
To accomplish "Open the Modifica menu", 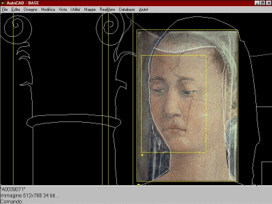I will point(48,10).
